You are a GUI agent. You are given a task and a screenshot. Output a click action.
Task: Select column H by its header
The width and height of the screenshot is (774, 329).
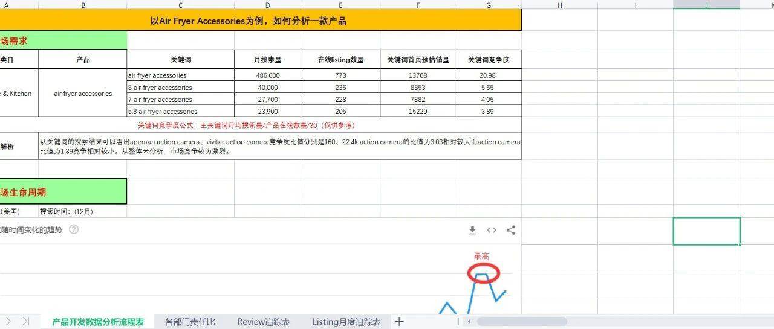[560, 4]
